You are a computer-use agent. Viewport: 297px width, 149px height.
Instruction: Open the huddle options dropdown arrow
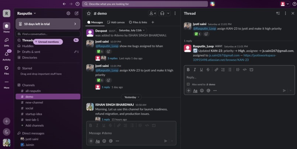coord(168,13)
